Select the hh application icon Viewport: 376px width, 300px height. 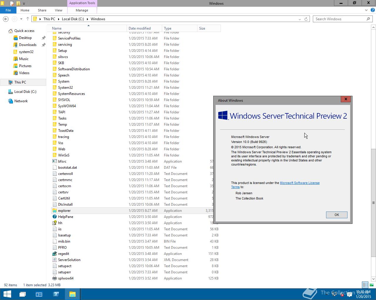tap(54, 223)
